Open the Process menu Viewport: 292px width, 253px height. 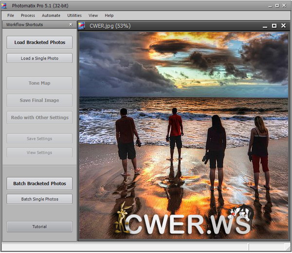click(28, 16)
